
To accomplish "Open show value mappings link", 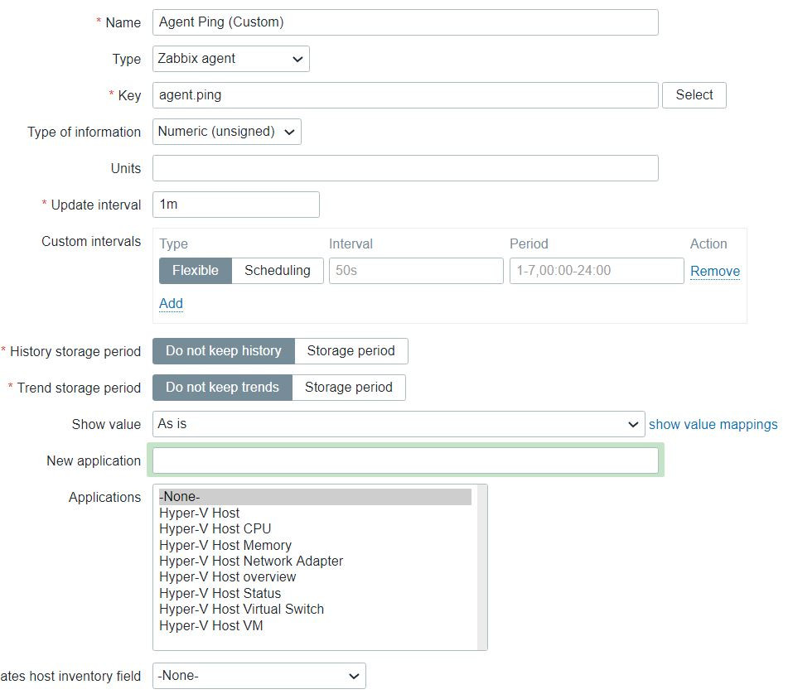I will (x=713, y=424).
